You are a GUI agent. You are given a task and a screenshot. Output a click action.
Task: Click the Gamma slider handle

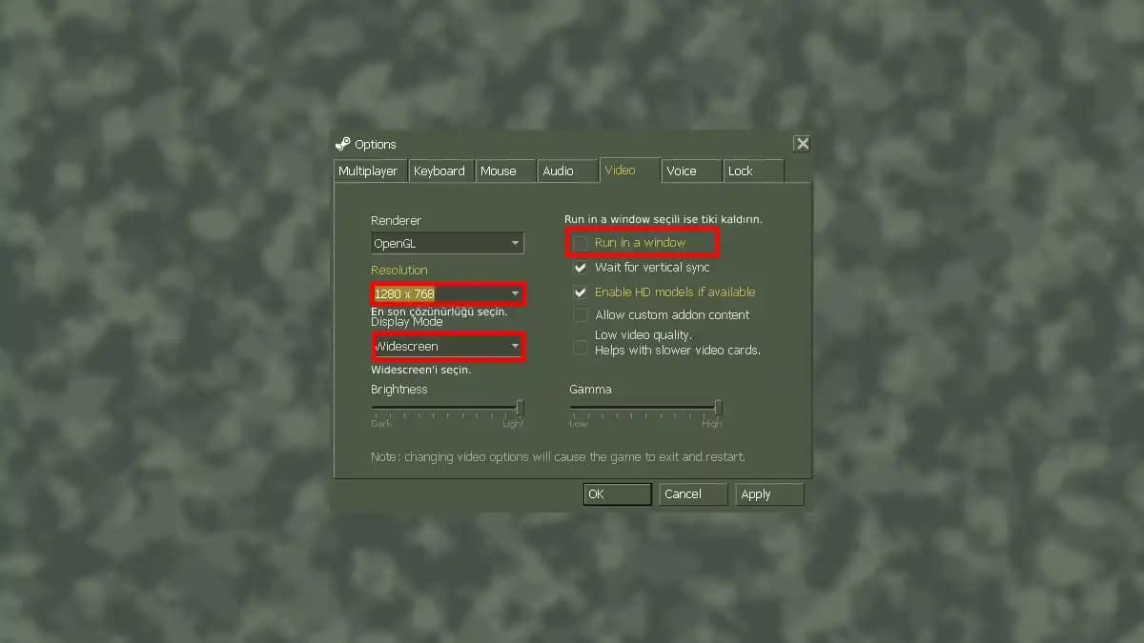point(716,408)
